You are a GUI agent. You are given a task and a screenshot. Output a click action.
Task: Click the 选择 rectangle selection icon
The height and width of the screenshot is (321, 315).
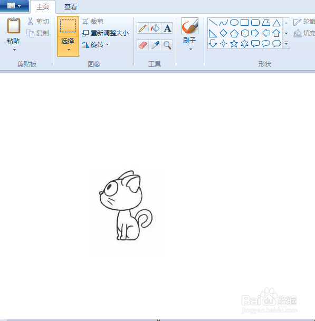point(68,26)
